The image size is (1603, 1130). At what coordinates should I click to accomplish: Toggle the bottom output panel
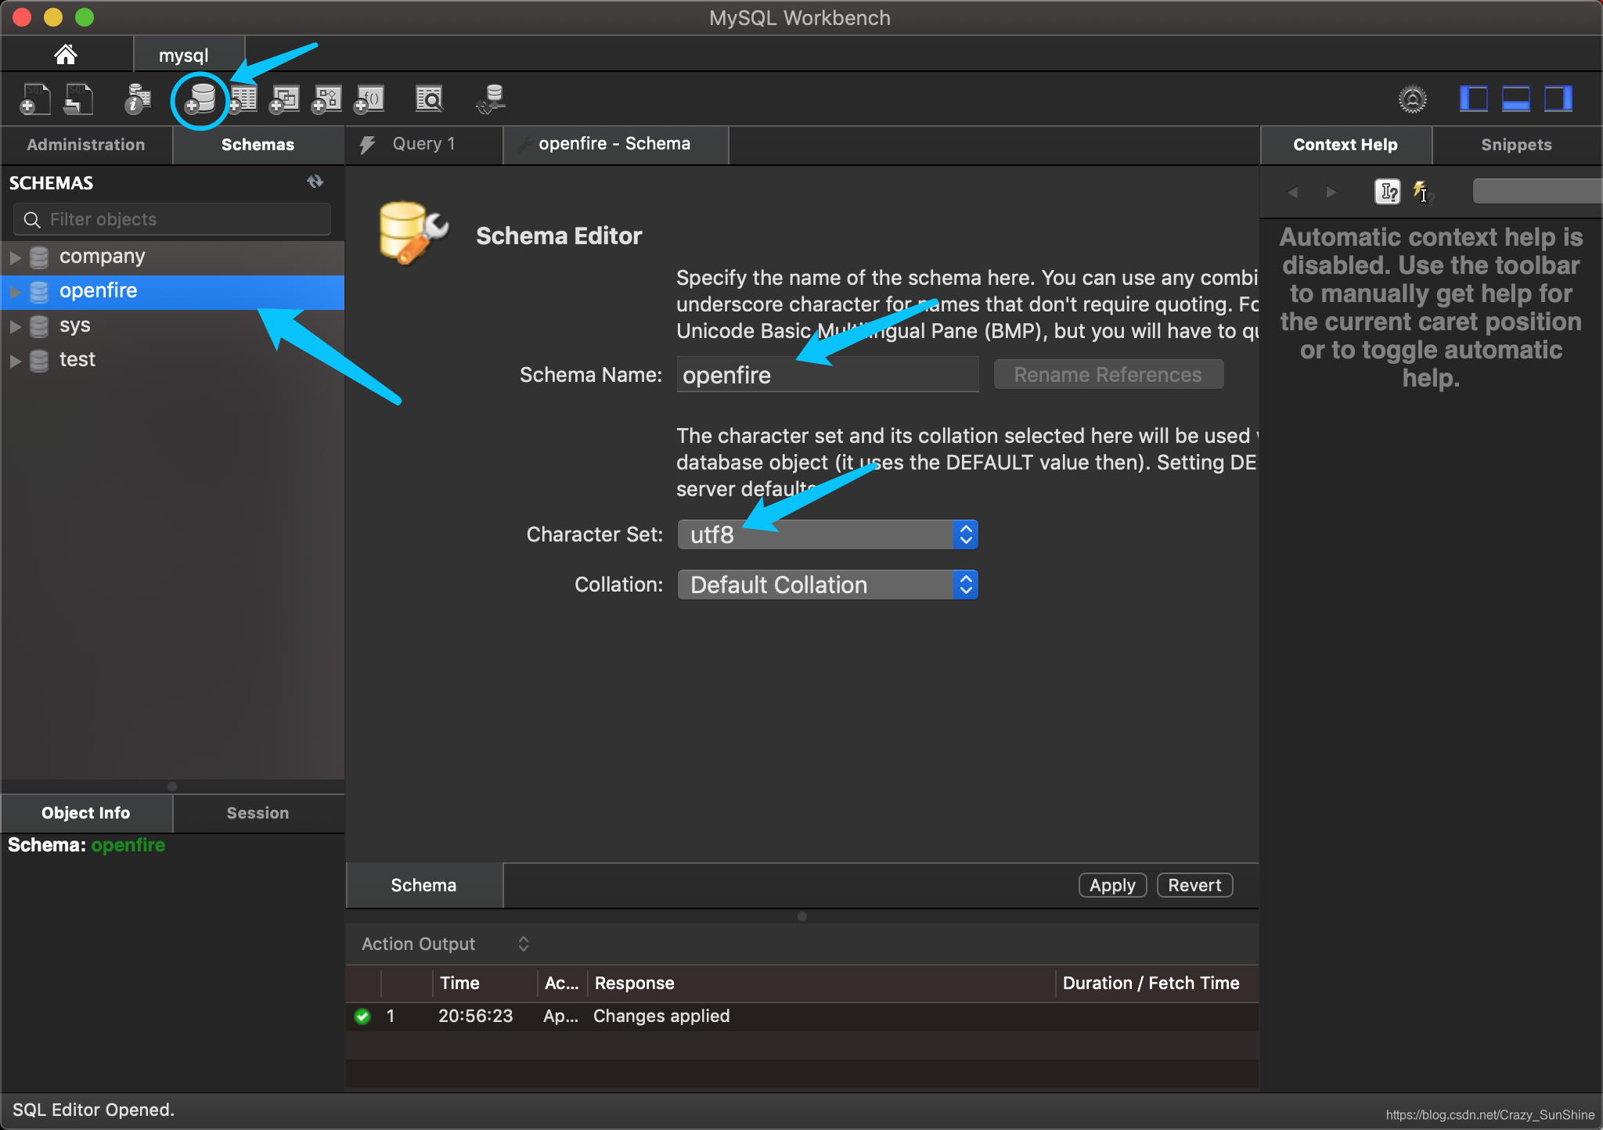(x=1516, y=99)
